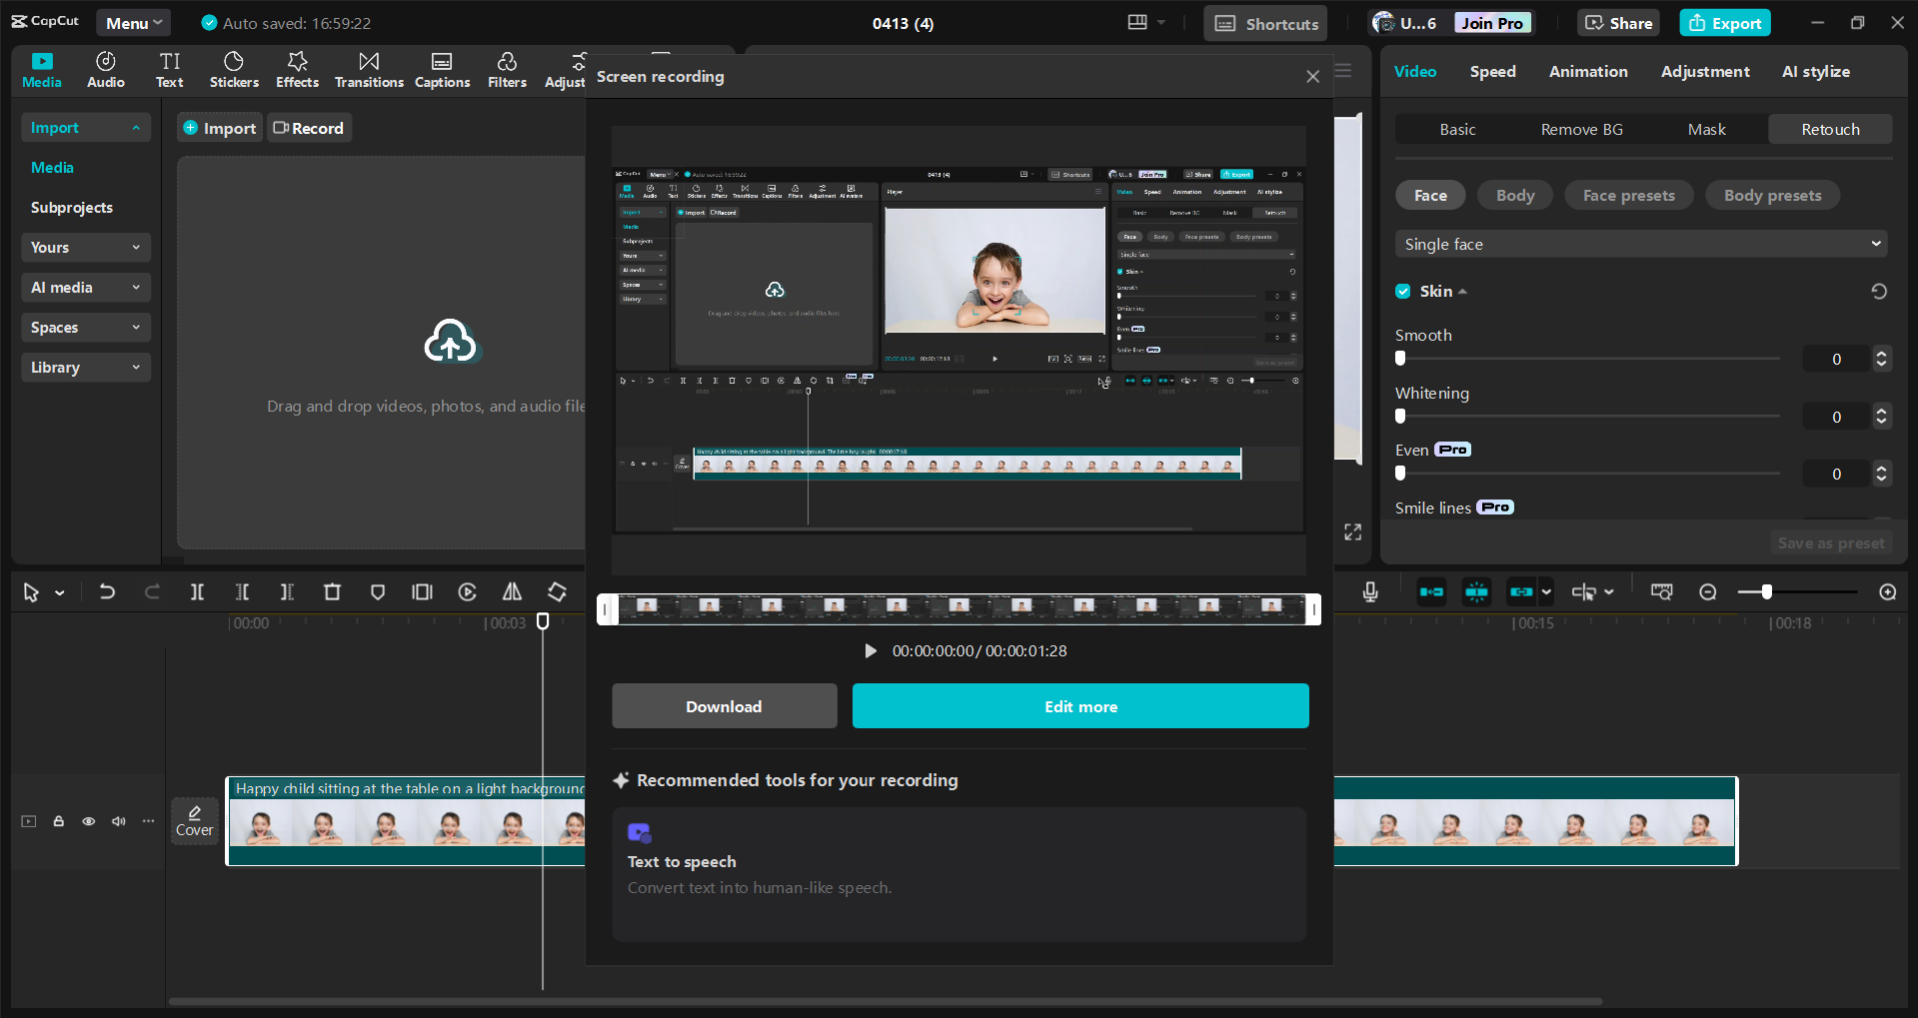Click the microphone icon to record voiceover
Viewport: 1918px width, 1018px height.
pyautogui.click(x=1369, y=591)
